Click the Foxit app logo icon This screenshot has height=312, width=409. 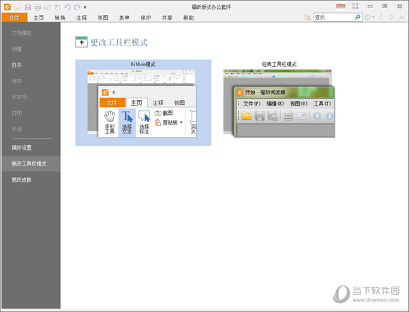tap(7, 7)
